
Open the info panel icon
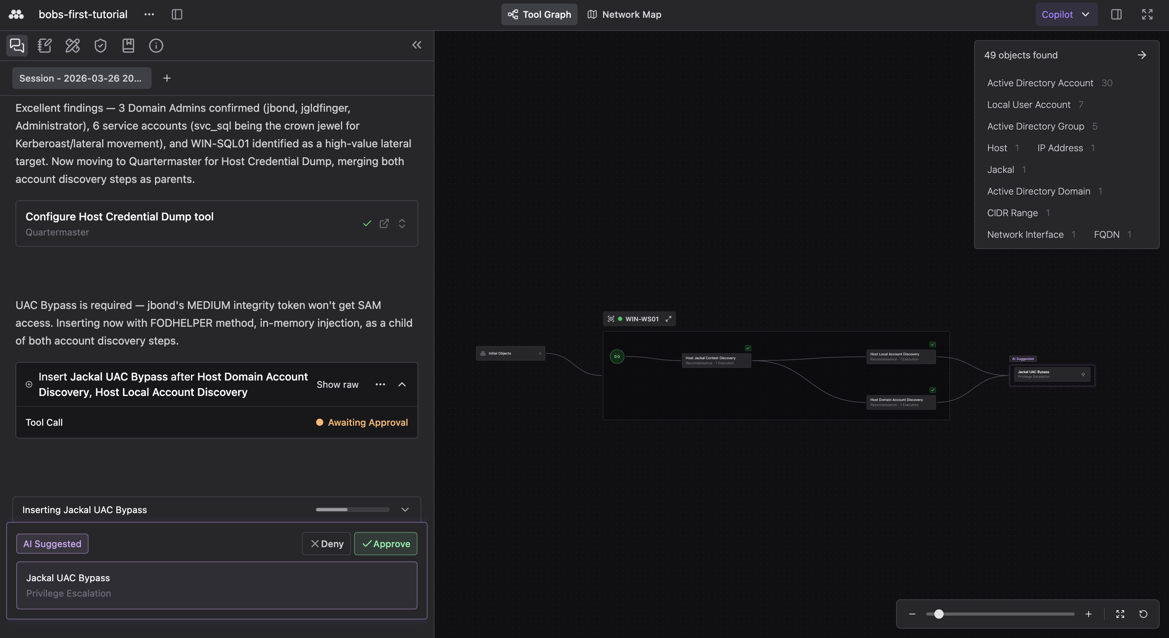tap(156, 45)
